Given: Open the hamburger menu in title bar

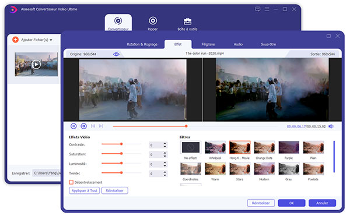Looking at the screenshot, I should [x=267, y=9].
